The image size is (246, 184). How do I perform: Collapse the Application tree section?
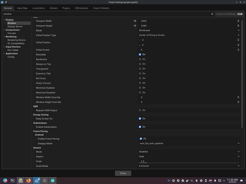click(x=4, y=54)
